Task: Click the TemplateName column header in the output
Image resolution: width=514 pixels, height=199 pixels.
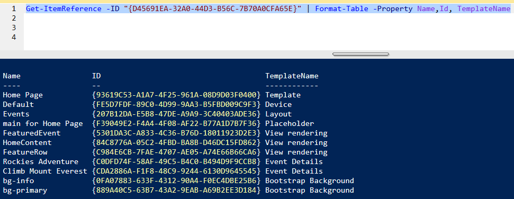Action: click(292, 76)
